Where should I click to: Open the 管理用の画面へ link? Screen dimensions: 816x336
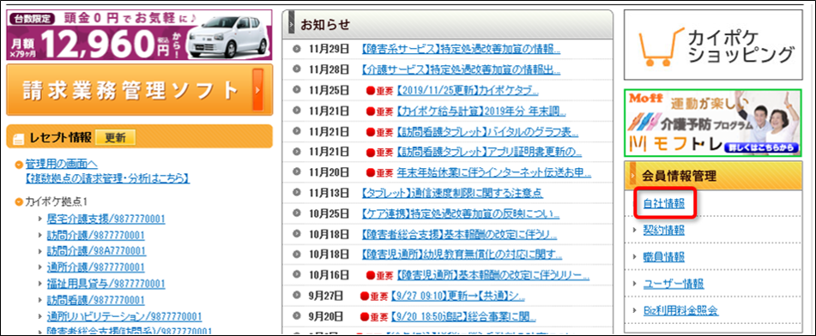62,165
